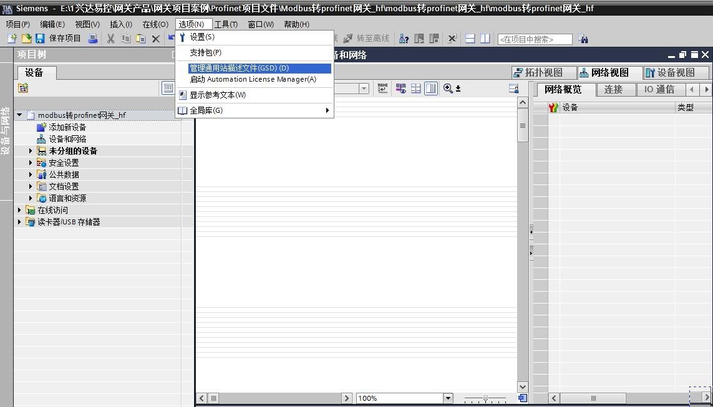The height and width of the screenshot is (407, 713).
Task: Open the 项目(P) menu
Action: pos(17,24)
